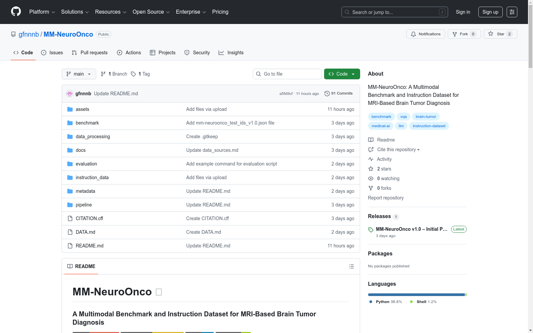Switch to the Pull requests tab
533x333 pixels.
90,53
